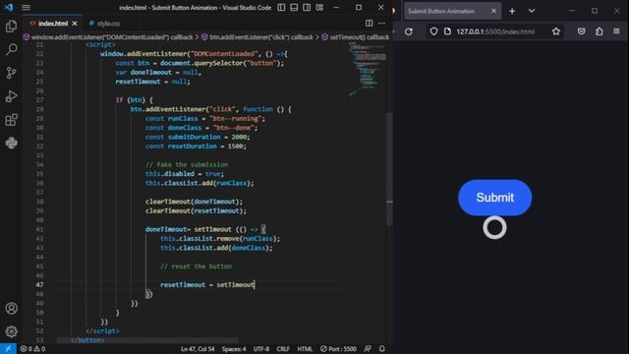Click "const resetDuration = 1500;" line
The height and width of the screenshot is (354, 629).
pyautogui.click(x=196, y=147)
